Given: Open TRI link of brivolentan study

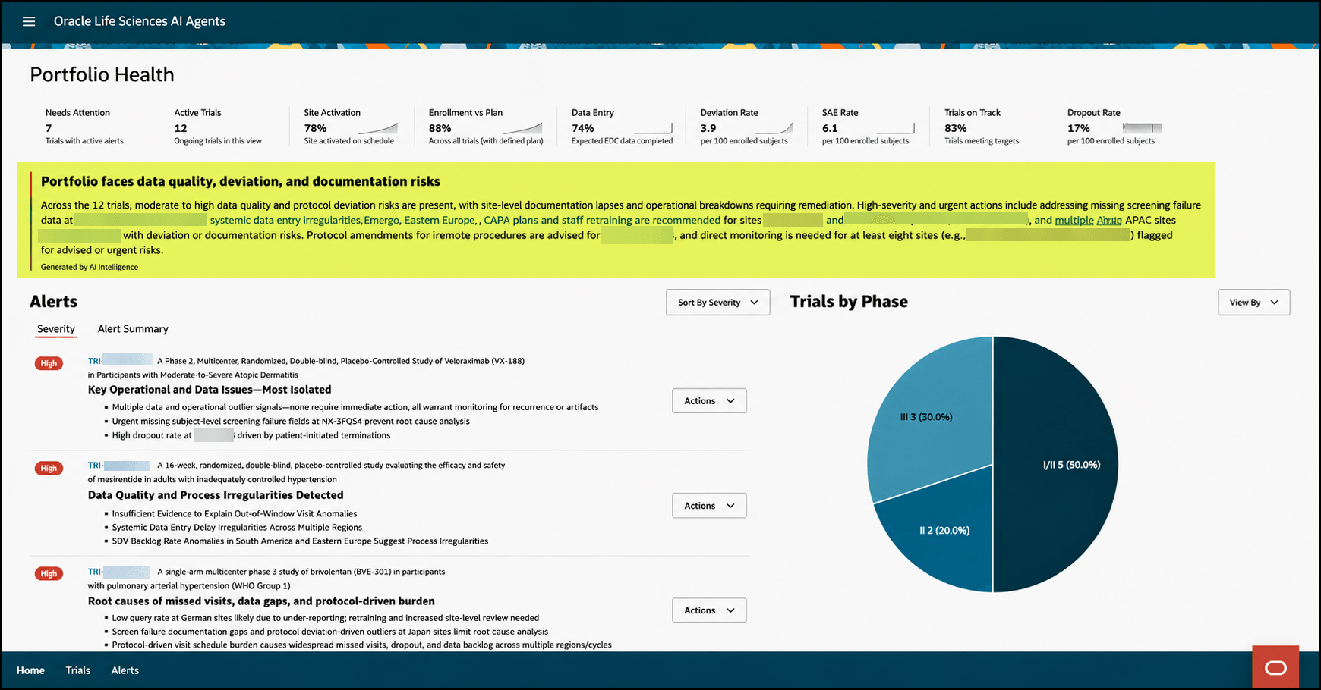Looking at the screenshot, I should pyautogui.click(x=118, y=572).
